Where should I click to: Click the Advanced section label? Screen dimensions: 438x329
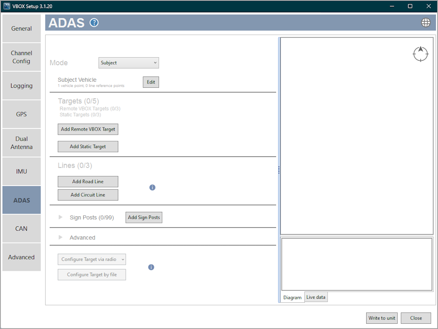[82, 238]
